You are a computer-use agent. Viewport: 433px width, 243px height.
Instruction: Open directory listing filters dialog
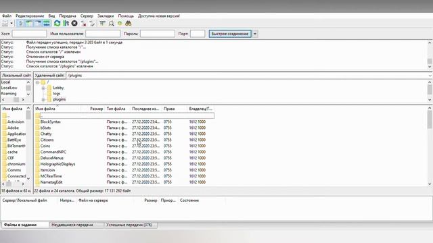point(102,24)
